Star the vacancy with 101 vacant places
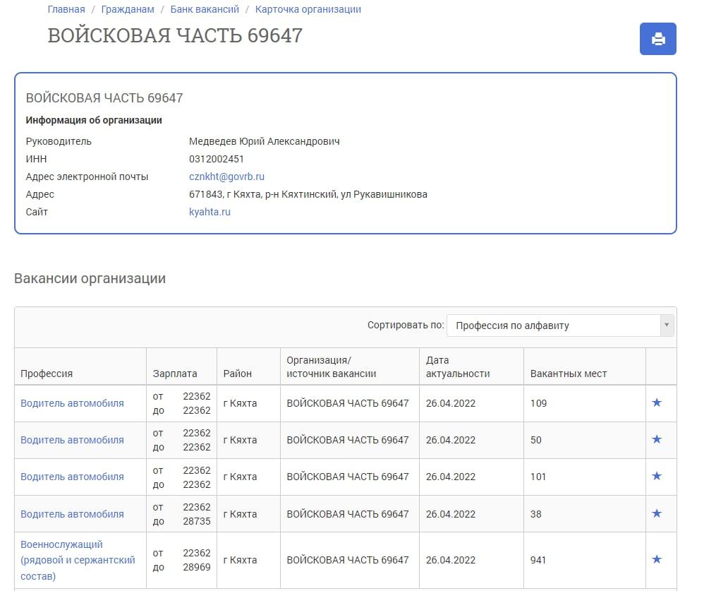 coord(657,476)
